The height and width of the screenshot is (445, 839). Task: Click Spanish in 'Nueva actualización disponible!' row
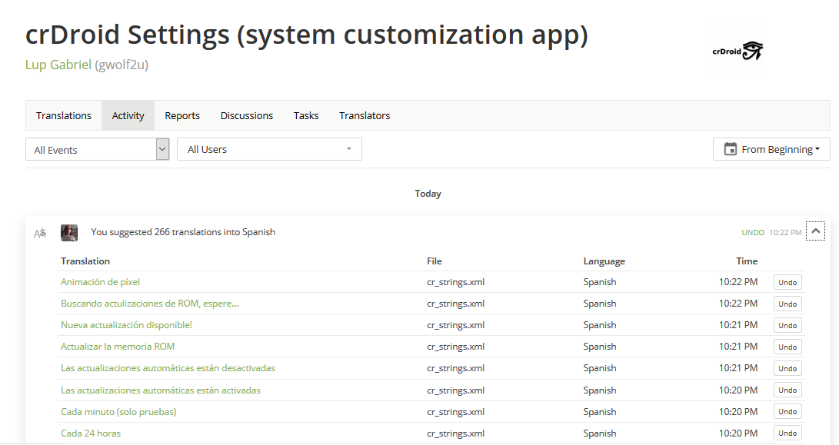pos(600,324)
